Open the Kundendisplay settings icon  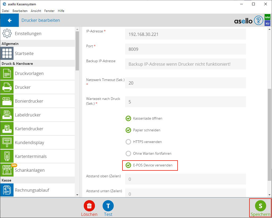[7, 142]
